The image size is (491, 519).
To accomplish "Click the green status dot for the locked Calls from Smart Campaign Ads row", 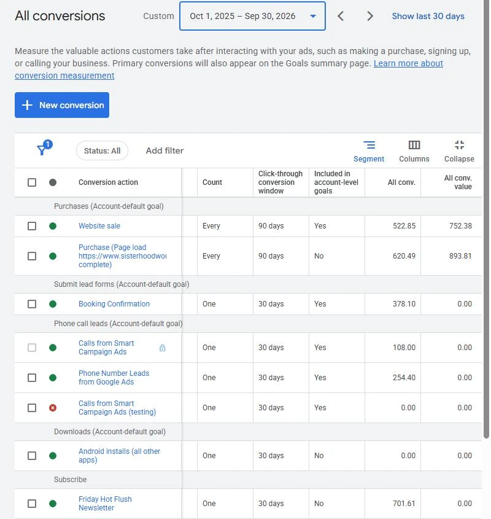I will [x=53, y=348].
